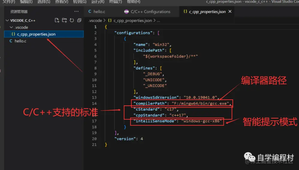Open the 文件(F) menu

8,2
